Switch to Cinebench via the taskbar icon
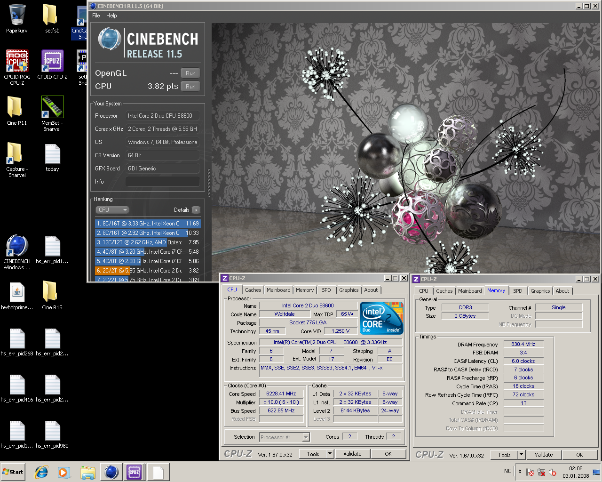Screen dimensions: 602x482 click(111, 472)
